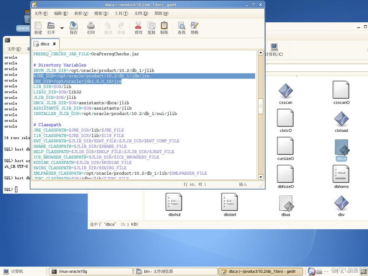Click the XMLPARSER_CLASSPATH line
Screen dimensions: 368x276
pos(120,173)
